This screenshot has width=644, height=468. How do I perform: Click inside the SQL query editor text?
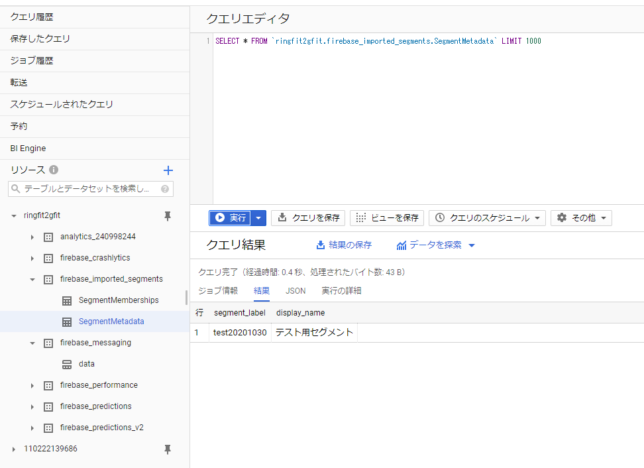[378, 41]
